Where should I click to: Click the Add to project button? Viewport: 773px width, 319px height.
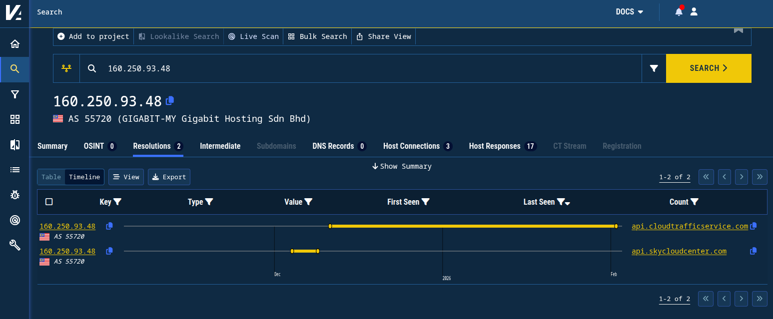point(93,36)
